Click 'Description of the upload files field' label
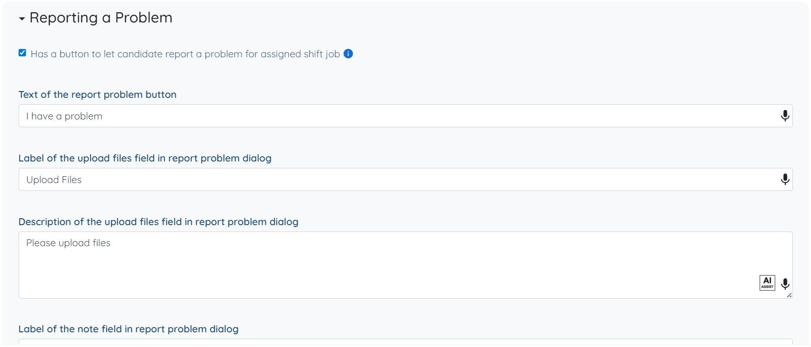 click(x=158, y=222)
